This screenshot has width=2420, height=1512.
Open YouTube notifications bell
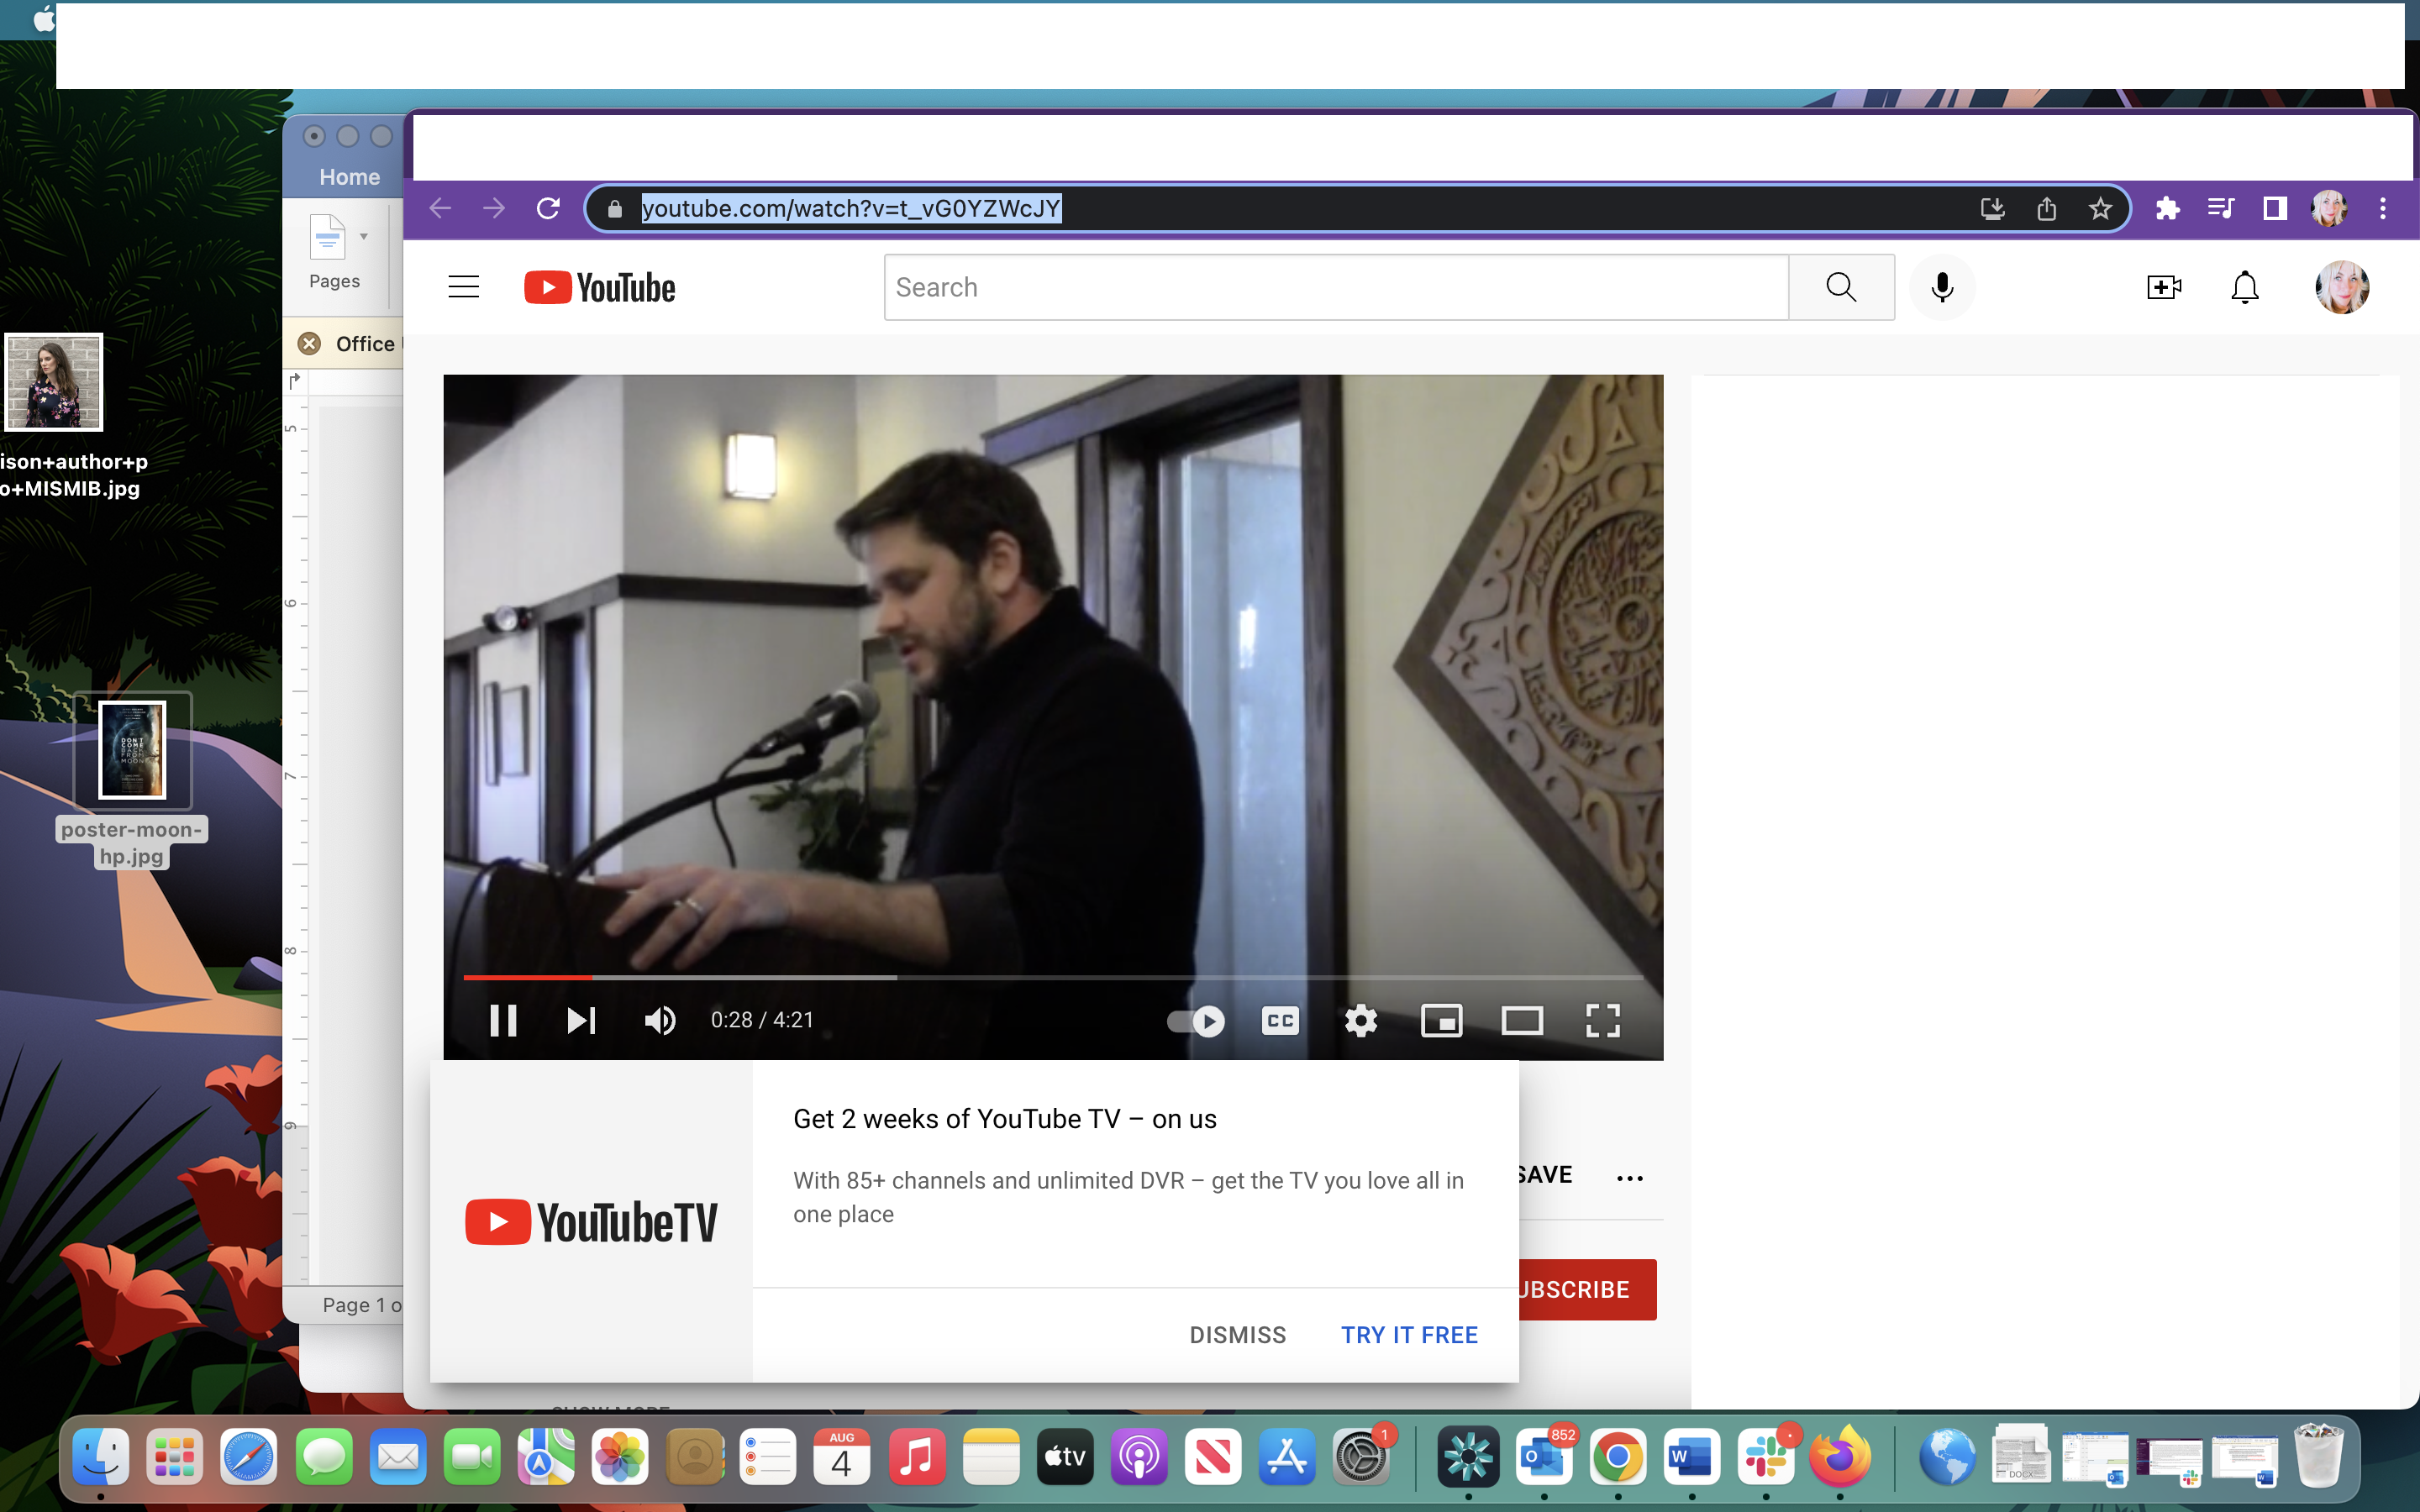pos(2245,287)
